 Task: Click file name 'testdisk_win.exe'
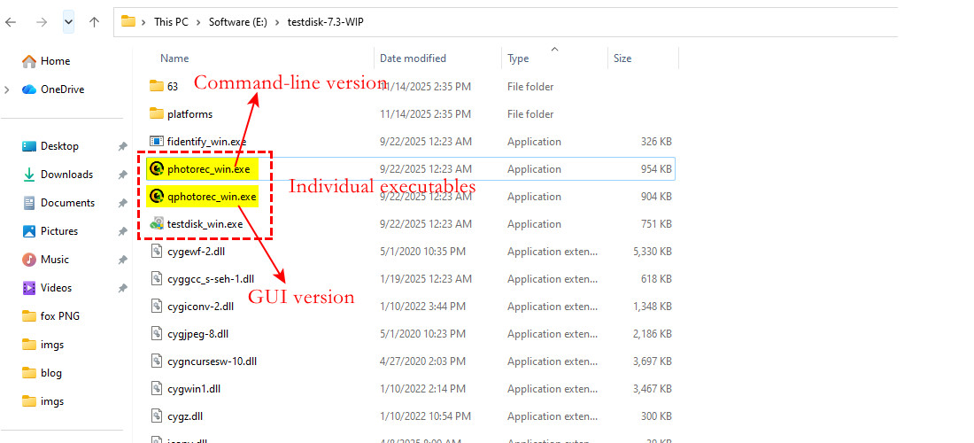point(205,223)
